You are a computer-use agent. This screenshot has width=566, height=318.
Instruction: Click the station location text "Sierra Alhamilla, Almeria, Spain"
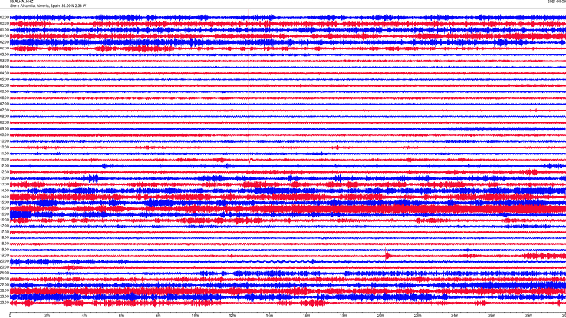point(35,6)
